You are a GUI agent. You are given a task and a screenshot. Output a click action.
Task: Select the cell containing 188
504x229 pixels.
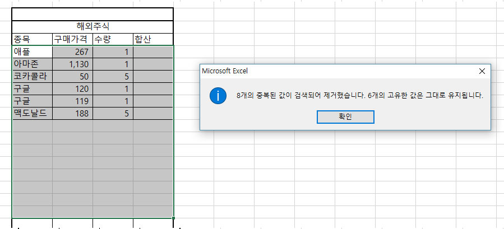pos(72,113)
